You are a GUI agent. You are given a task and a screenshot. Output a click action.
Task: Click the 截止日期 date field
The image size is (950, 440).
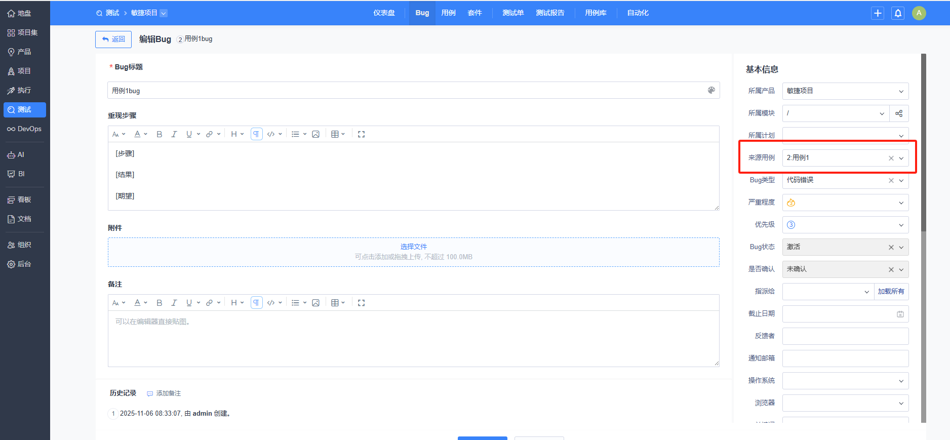845,314
